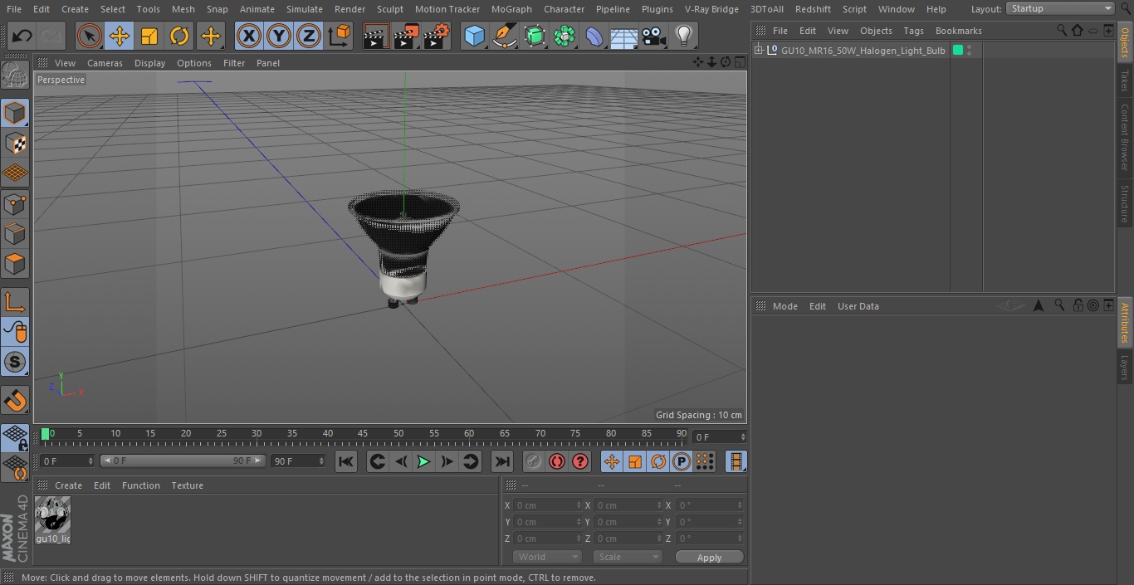Jump to end of animation
The width and height of the screenshot is (1134, 585).
pyautogui.click(x=502, y=461)
